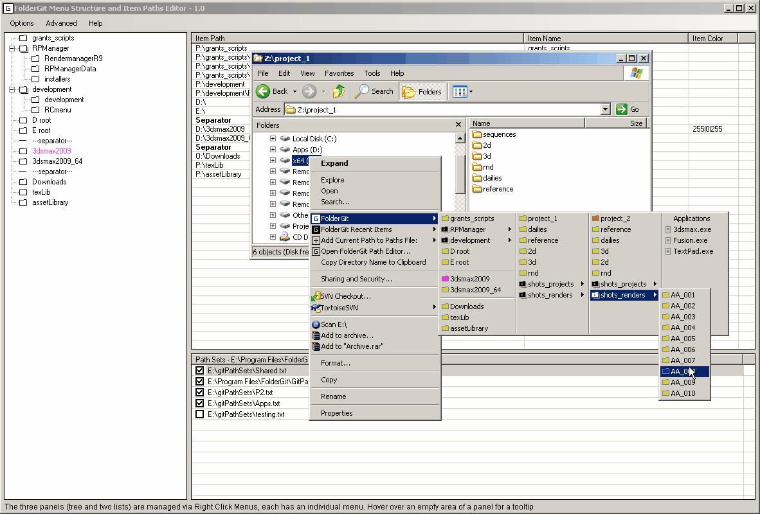Select the AA_005 folder in shots_renders submenu

pyautogui.click(x=684, y=339)
